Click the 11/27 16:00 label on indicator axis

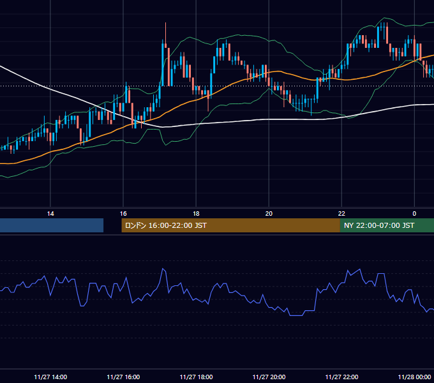click(x=123, y=377)
